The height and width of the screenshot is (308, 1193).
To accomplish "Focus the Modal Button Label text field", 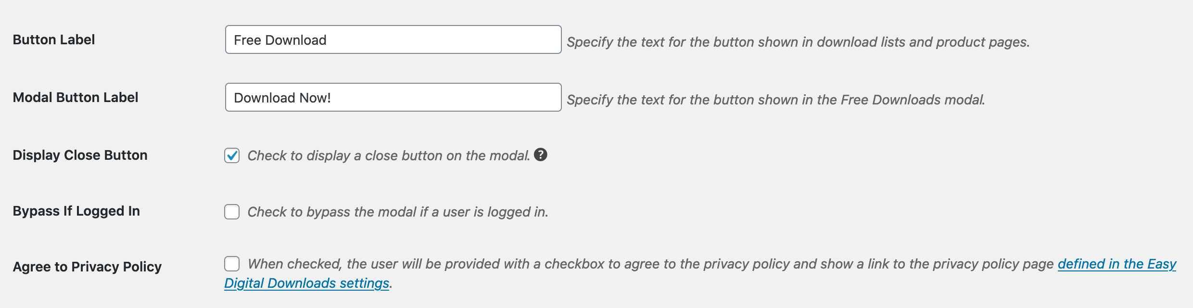I will (x=393, y=97).
